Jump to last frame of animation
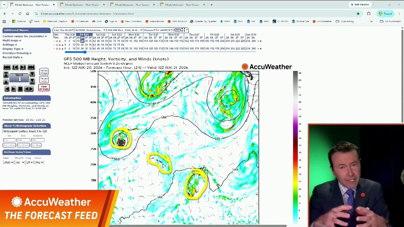 point(31,67)
